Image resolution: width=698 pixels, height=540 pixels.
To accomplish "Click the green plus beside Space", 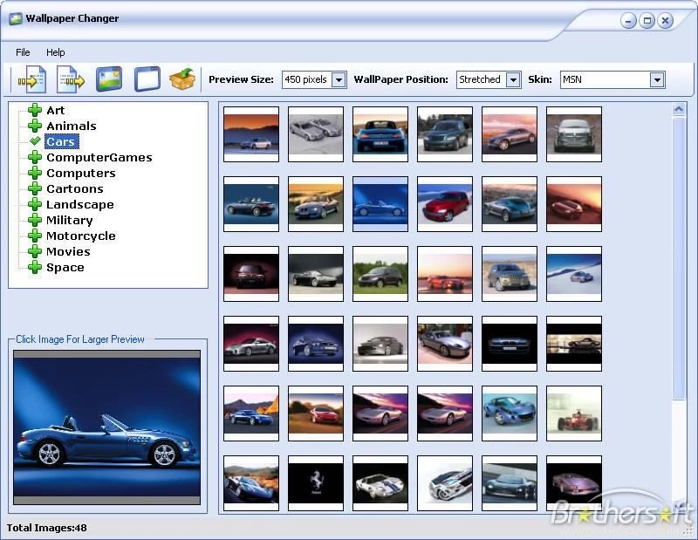I will click(35, 267).
